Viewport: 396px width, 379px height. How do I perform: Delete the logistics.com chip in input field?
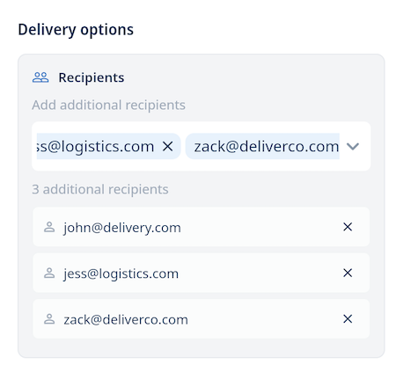168,146
